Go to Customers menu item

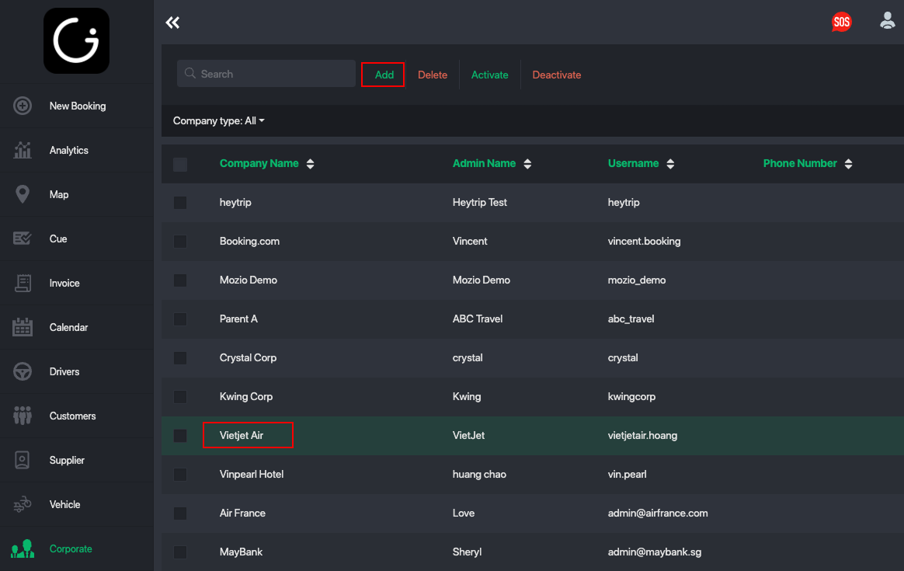tap(73, 416)
